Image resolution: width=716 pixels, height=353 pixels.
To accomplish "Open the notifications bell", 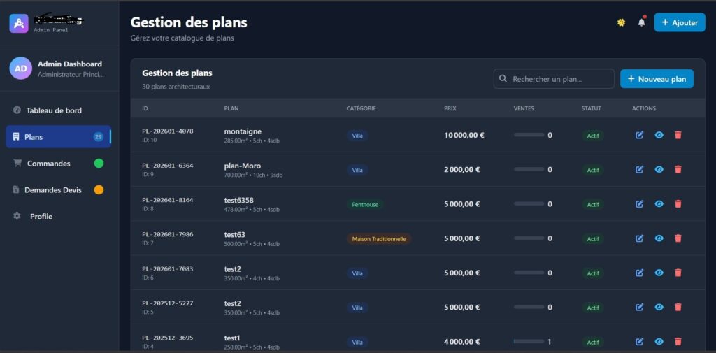I will click(x=642, y=22).
